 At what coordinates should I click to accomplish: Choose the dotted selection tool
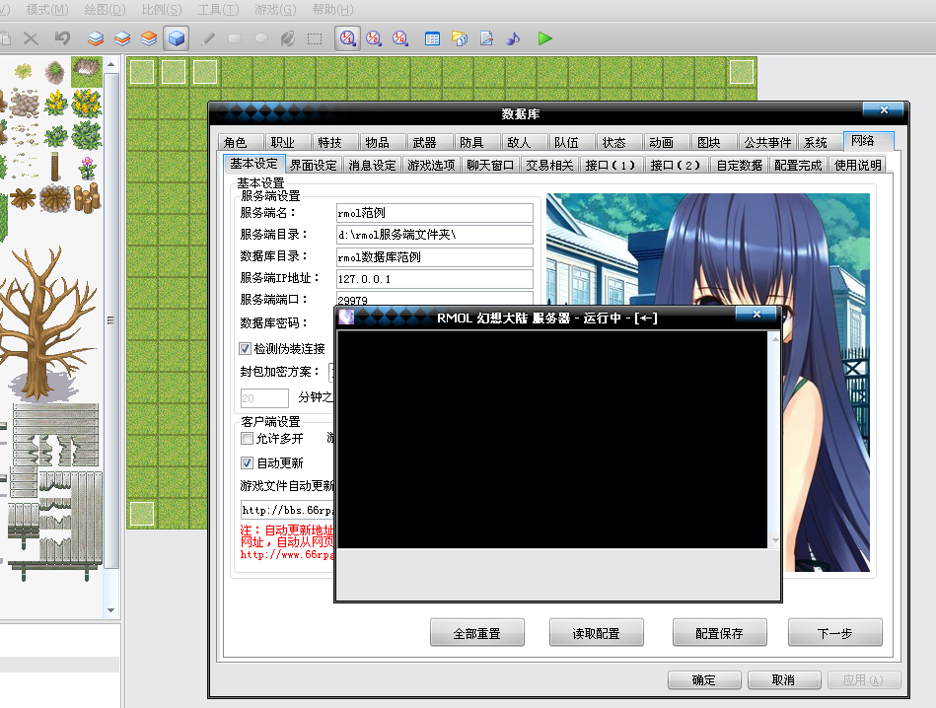tap(315, 38)
